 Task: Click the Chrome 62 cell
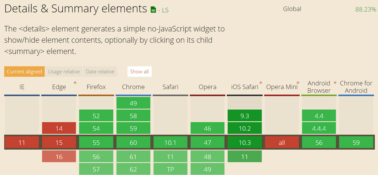[133, 169]
